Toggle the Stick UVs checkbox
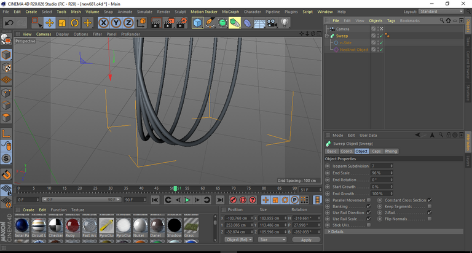This screenshot has height=253, width=472. (x=369, y=225)
